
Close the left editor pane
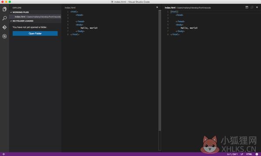click(x=157, y=7)
